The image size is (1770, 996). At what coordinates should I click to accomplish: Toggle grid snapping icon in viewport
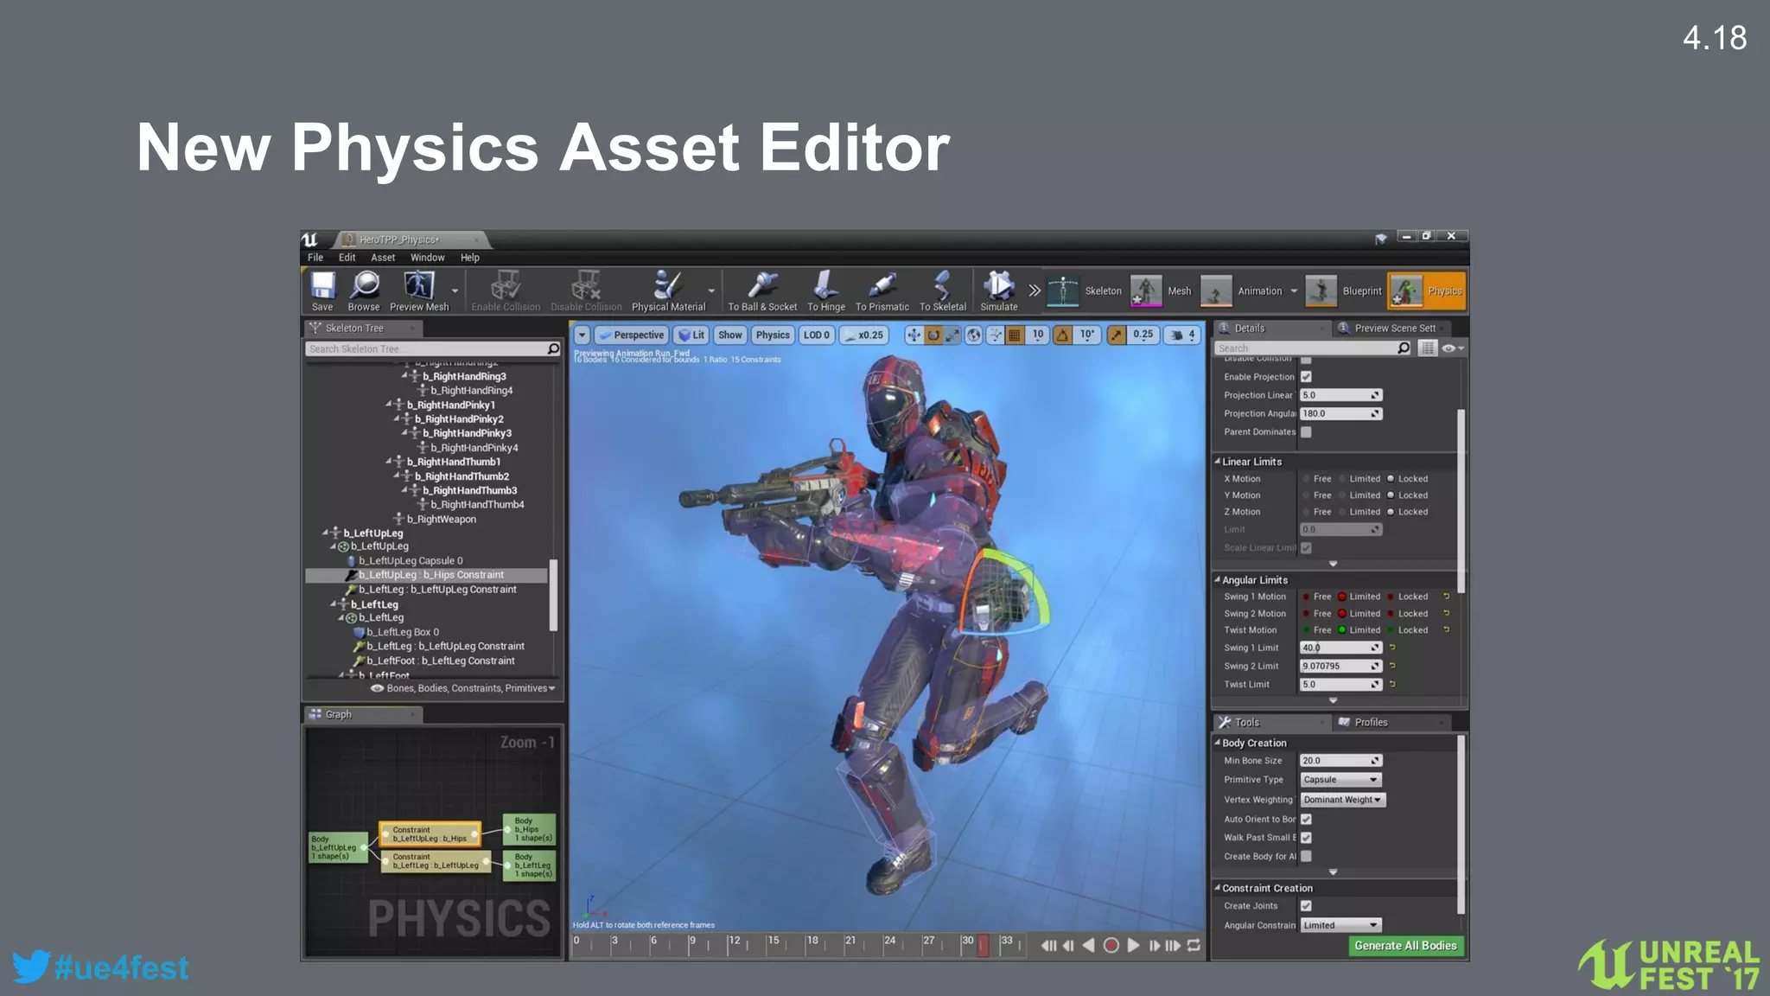(1016, 335)
